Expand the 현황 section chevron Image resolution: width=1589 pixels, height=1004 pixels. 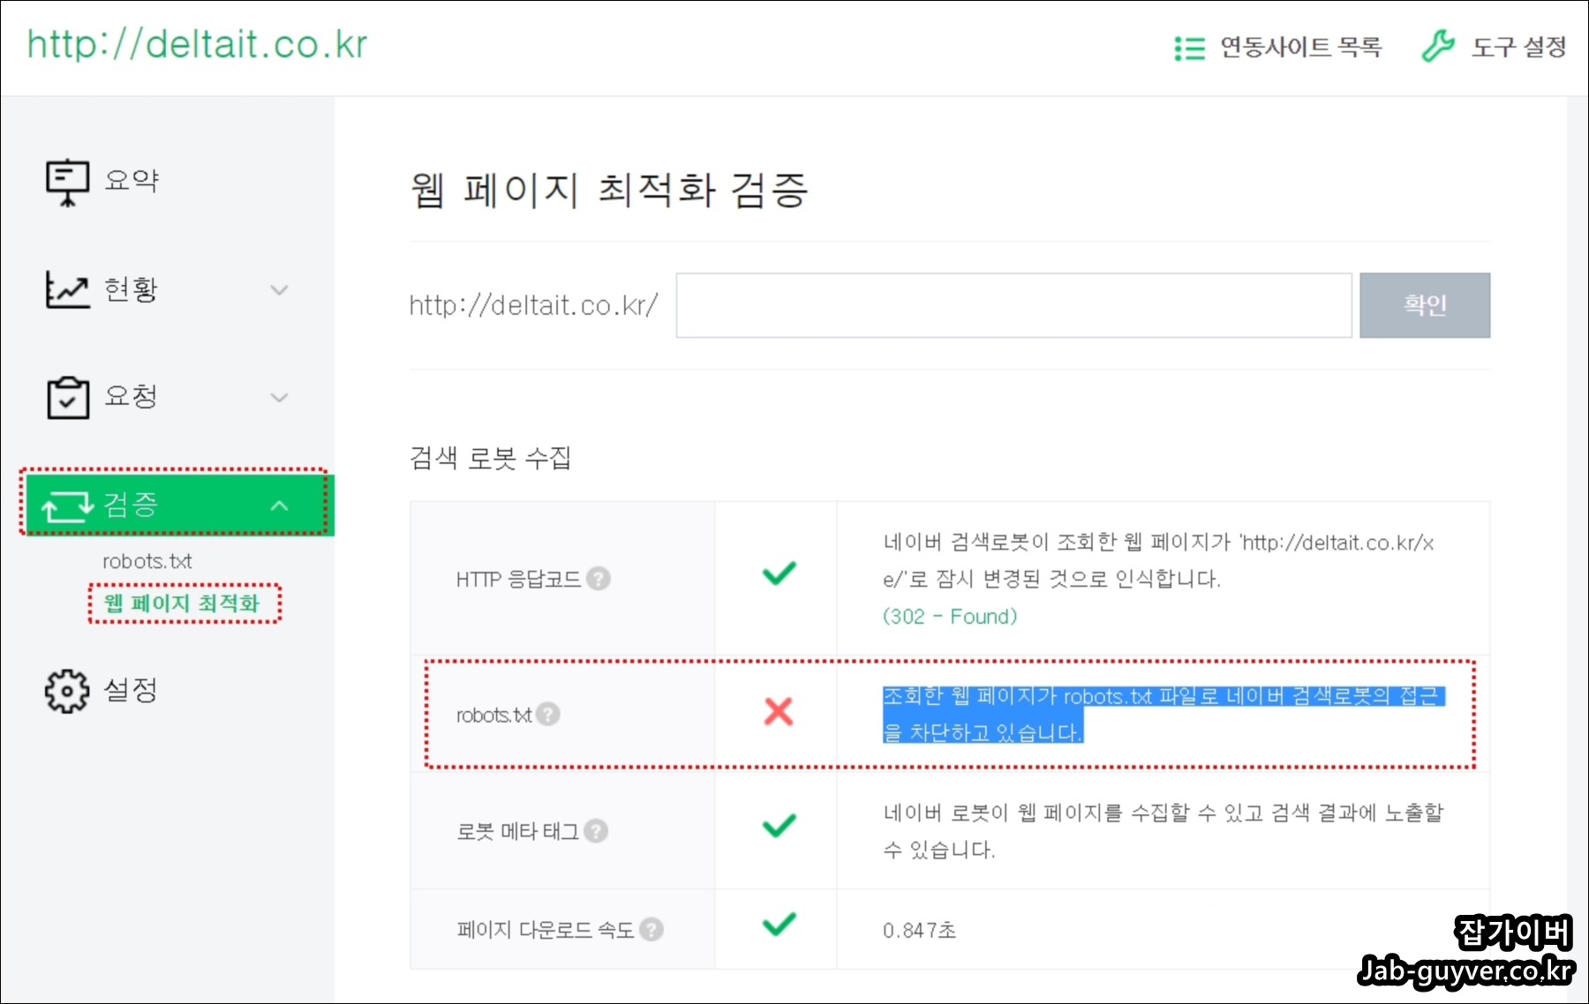(280, 288)
